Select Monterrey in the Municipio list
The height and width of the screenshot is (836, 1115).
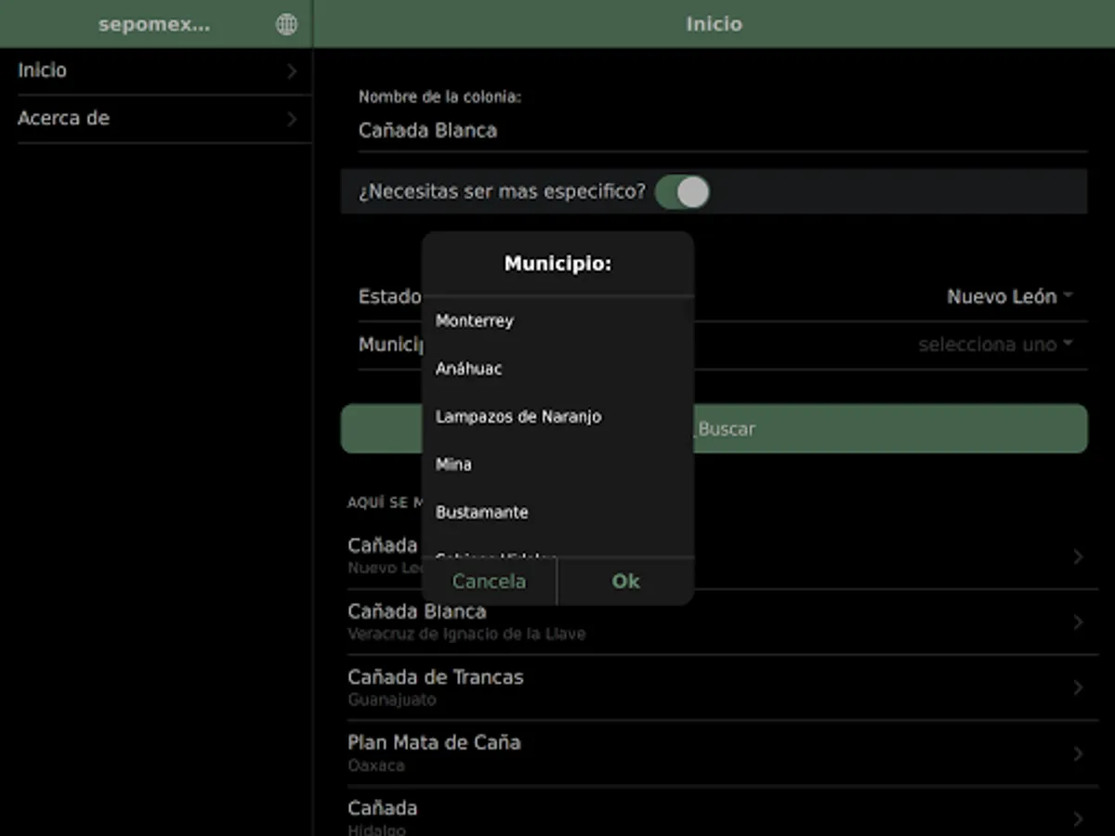pos(557,320)
